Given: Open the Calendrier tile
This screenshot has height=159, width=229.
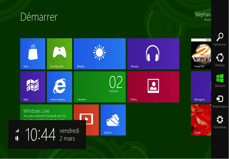Looking at the screenshot, I should [x=100, y=87].
